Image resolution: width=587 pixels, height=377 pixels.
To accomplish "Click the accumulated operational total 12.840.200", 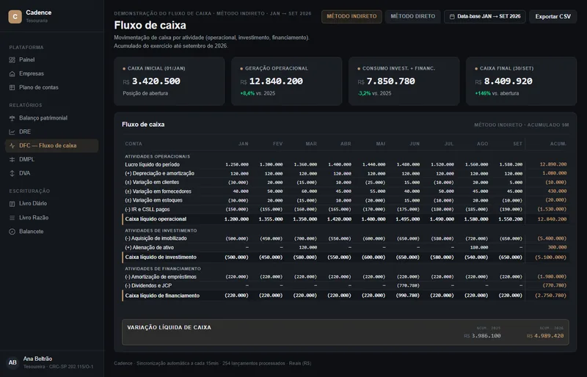I will (552, 219).
